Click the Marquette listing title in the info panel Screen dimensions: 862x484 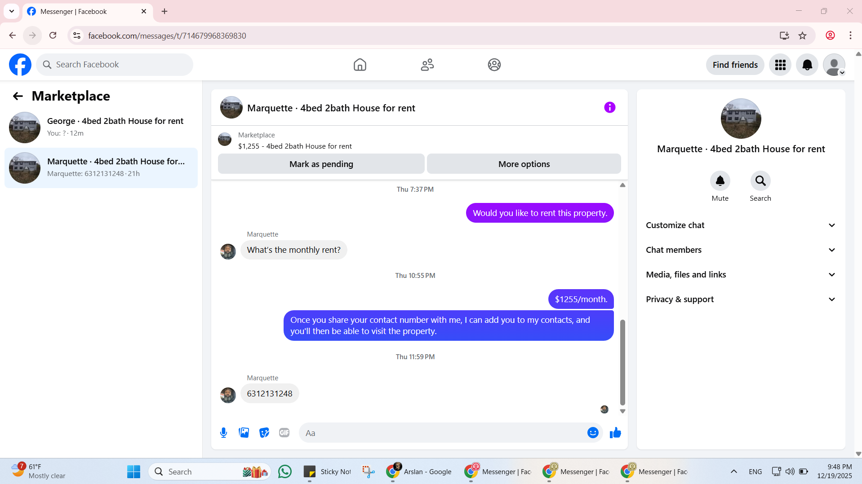[x=741, y=149]
